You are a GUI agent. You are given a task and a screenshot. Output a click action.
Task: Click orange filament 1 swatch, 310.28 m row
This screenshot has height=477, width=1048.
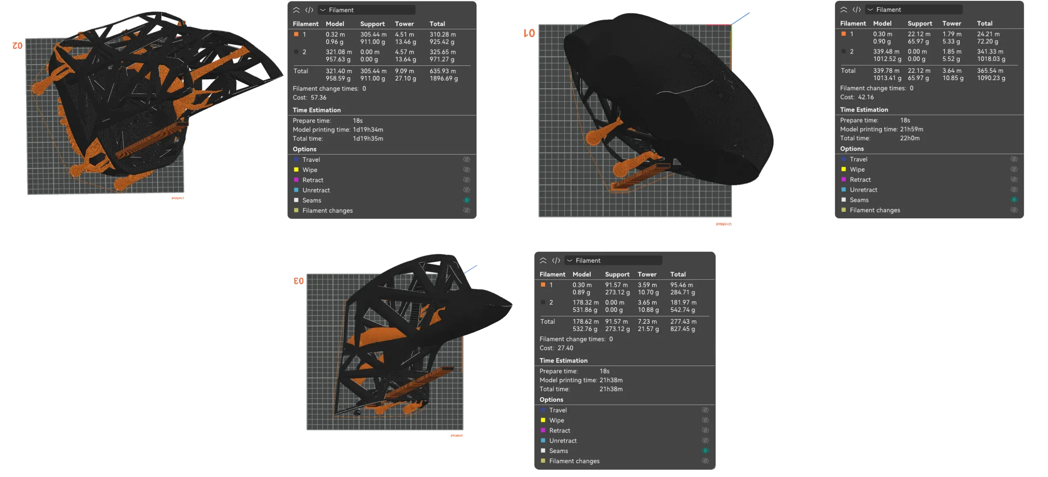tap(296, 34)
